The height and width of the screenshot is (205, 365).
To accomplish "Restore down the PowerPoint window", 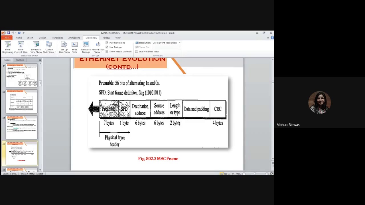I will 264,33.
